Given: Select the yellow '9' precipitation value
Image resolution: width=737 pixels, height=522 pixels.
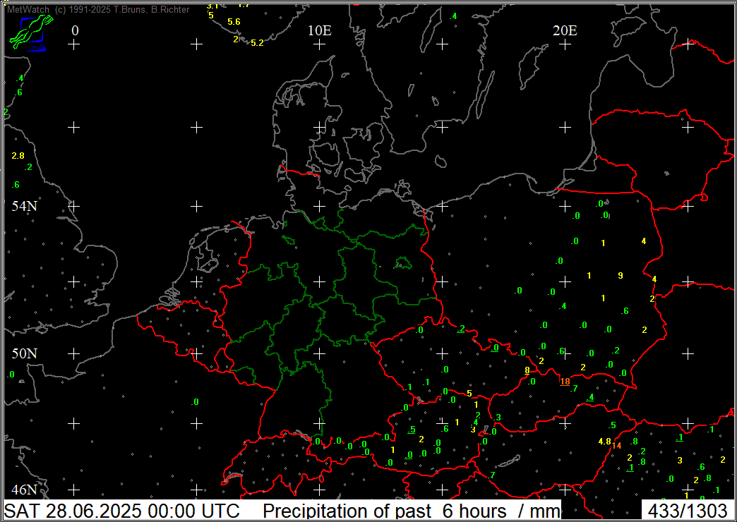Looking at the screenshot, I should tap(621, 275).
